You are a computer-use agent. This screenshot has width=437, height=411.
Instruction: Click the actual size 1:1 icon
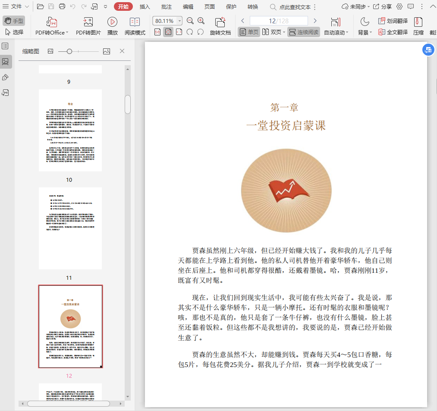point(157,32)
